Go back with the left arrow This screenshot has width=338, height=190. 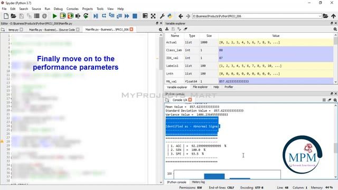(181, 16)
